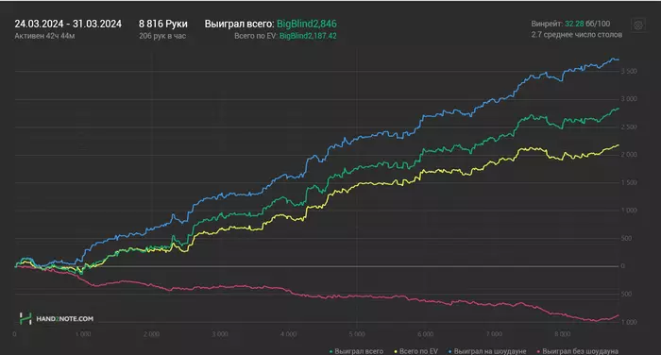Click the 7 000 x-axis label

[494, 334]
